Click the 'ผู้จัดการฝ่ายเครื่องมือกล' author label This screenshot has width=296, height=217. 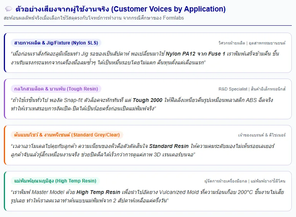pyautogui.click(x=245, y=181)
